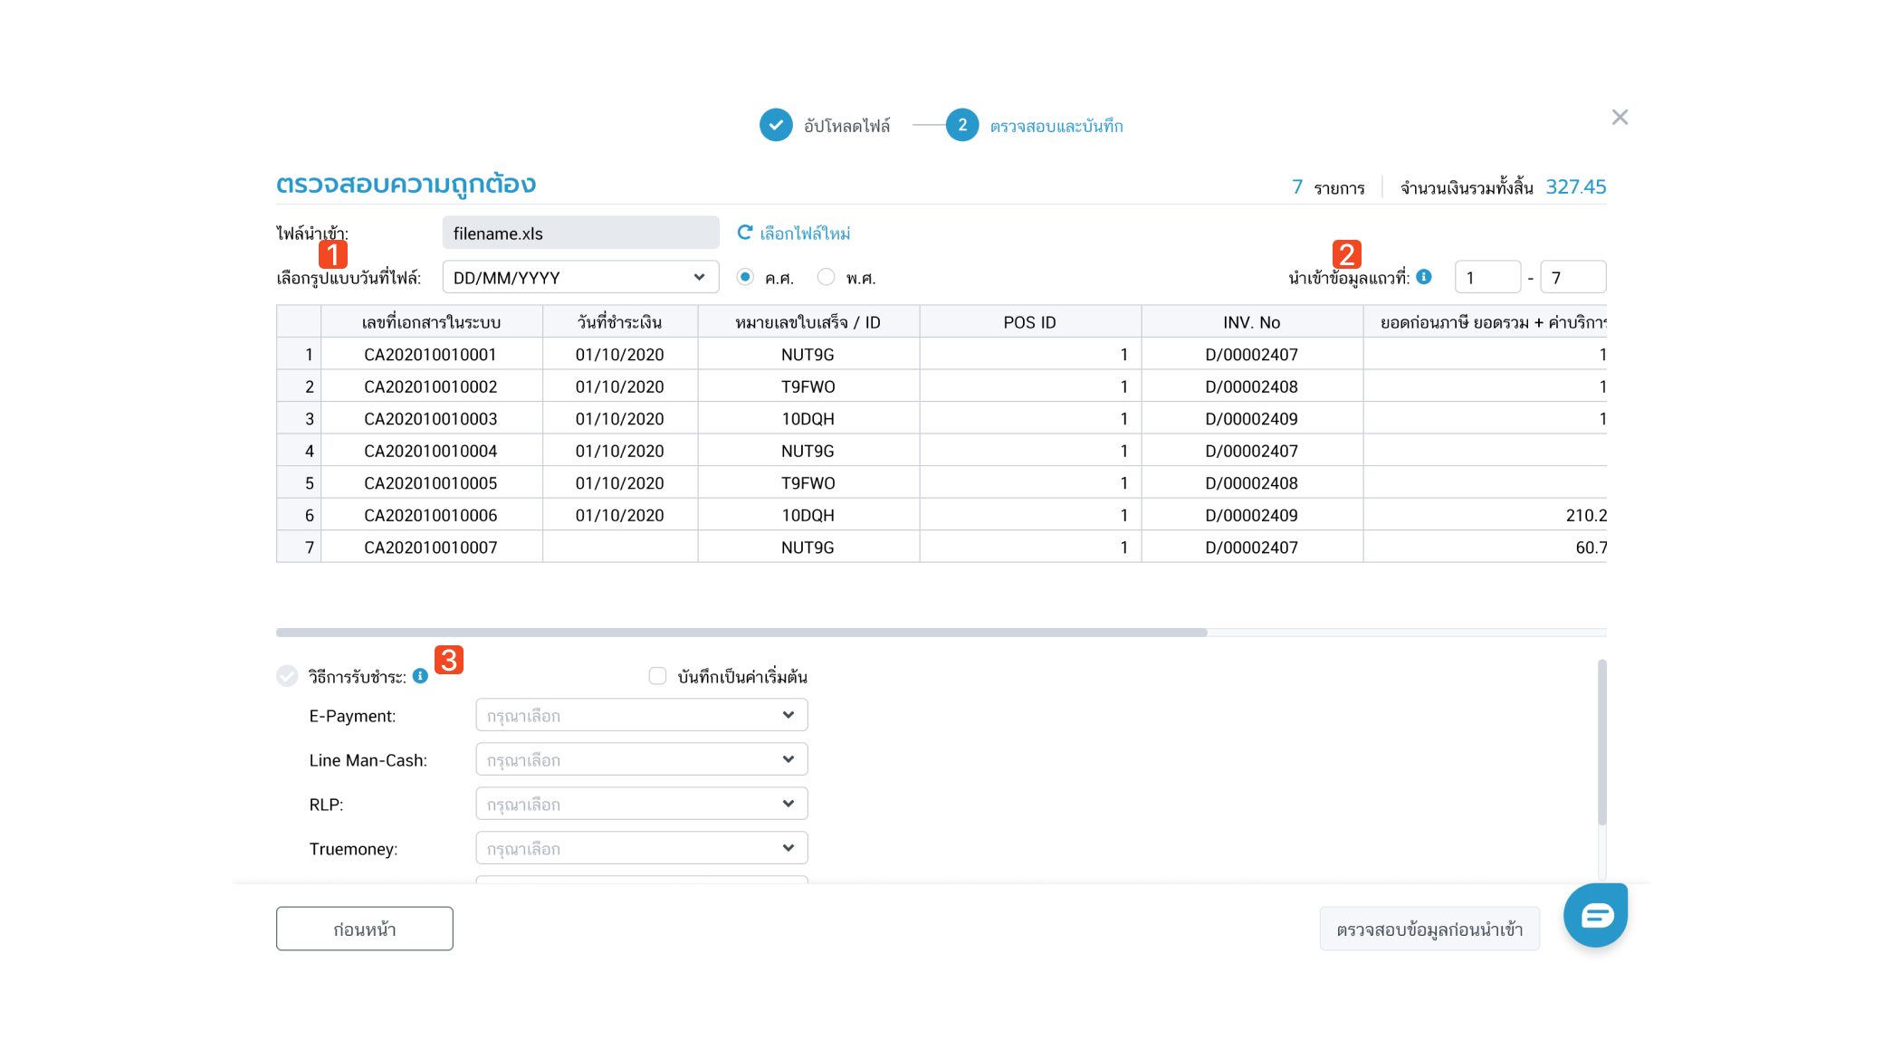Click the grey check circle beside วิธีการรับชำระ
The width and height of the screenshot is (1883, 1058).
(287, 676)
